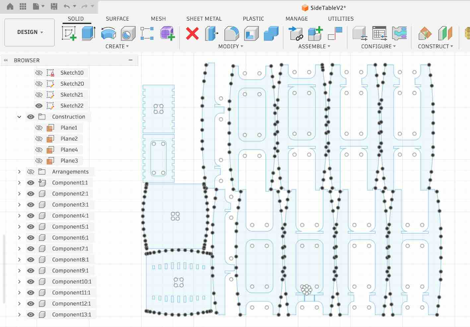Select Component9:1 in the browser
The width and height of the screenshot is (470, 327).
click(x=70, y=271)
